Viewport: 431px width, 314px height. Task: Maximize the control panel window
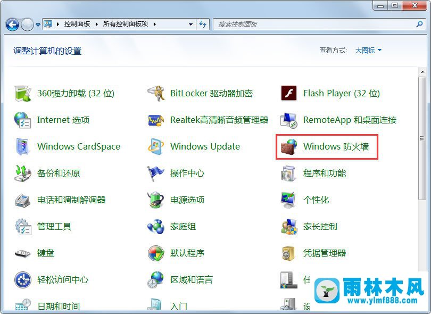(395, 5)
